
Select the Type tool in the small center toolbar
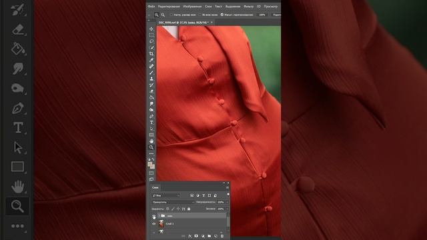151,123
